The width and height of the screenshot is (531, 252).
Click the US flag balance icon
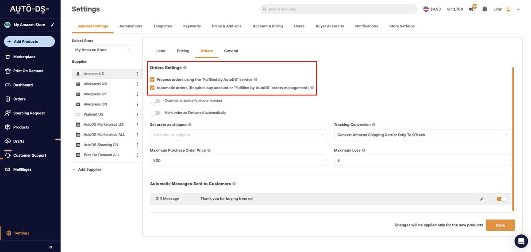pos(426,9)
